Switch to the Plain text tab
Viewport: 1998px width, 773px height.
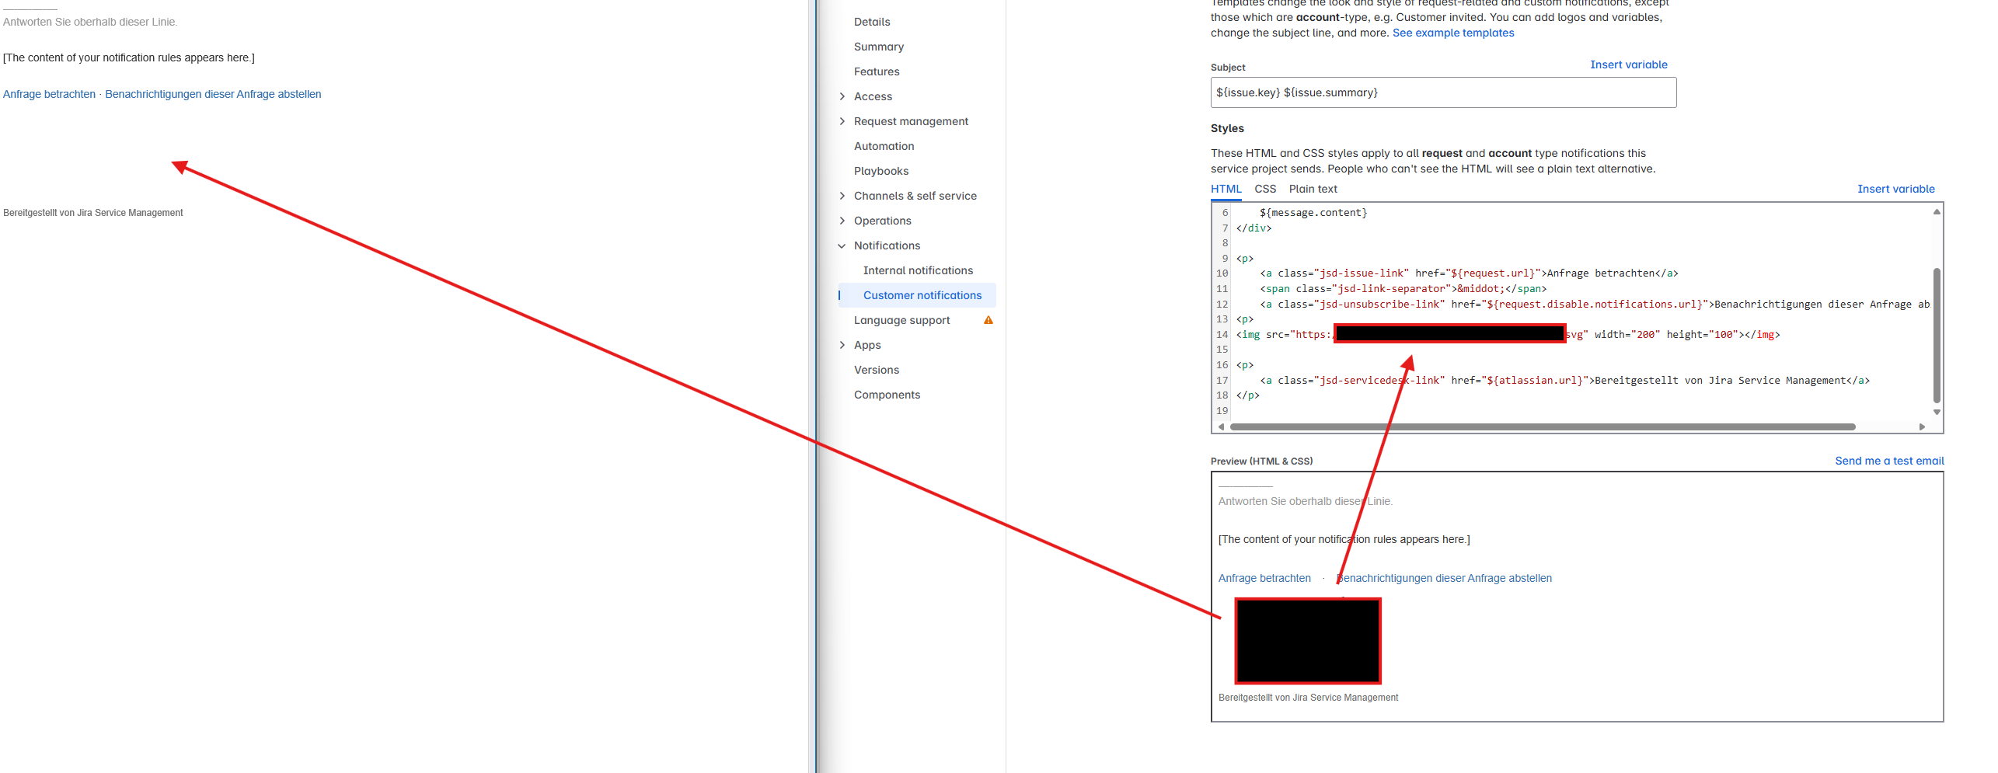1313,189
